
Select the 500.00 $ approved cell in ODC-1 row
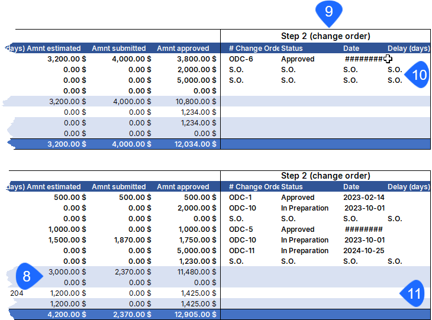pos(200,198)
